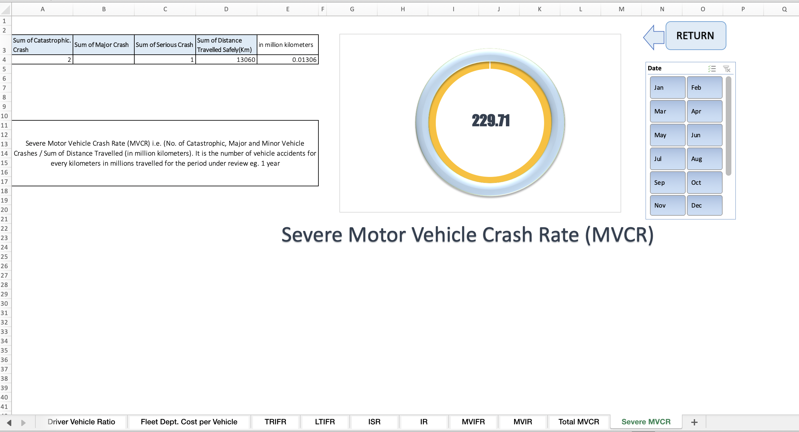Screen dimensions: 799x432
Task: Click the Select All corner triangle
Action: tap(6, 10)
